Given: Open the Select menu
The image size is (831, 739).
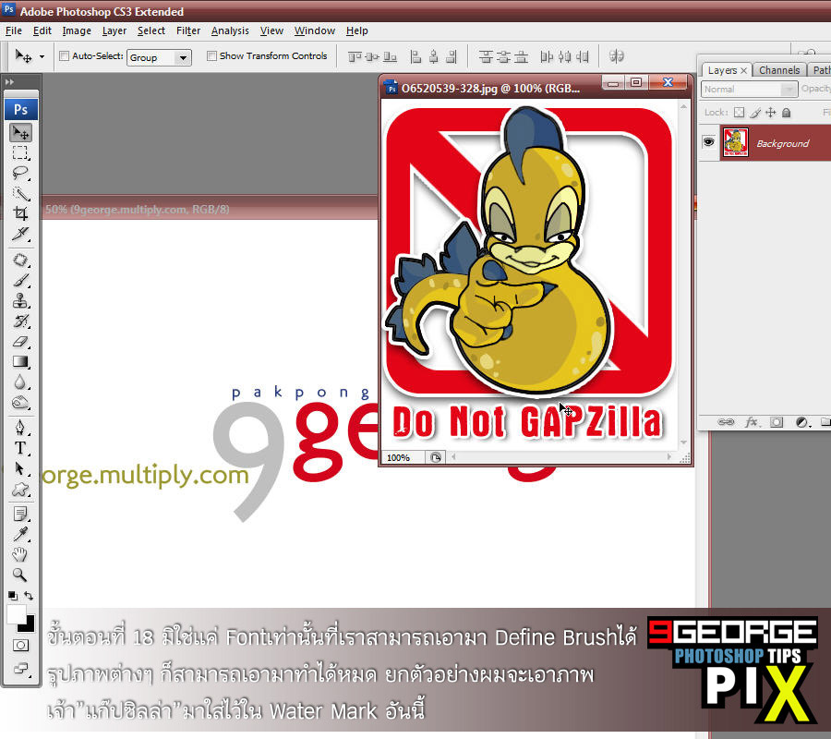Looking at the screenshot, I should point(151,30).
